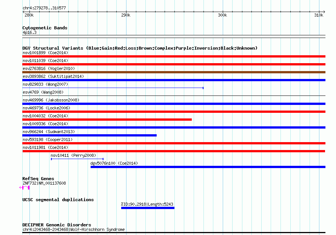The width and height of the screenshot is (336, 235).
Task: Click the thin blue nsv10411 variant line
Action: tap(77, 159)
